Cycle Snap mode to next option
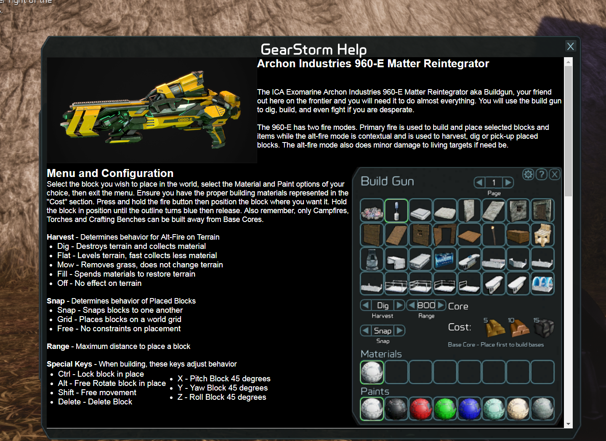 click(x=399, y=331)
